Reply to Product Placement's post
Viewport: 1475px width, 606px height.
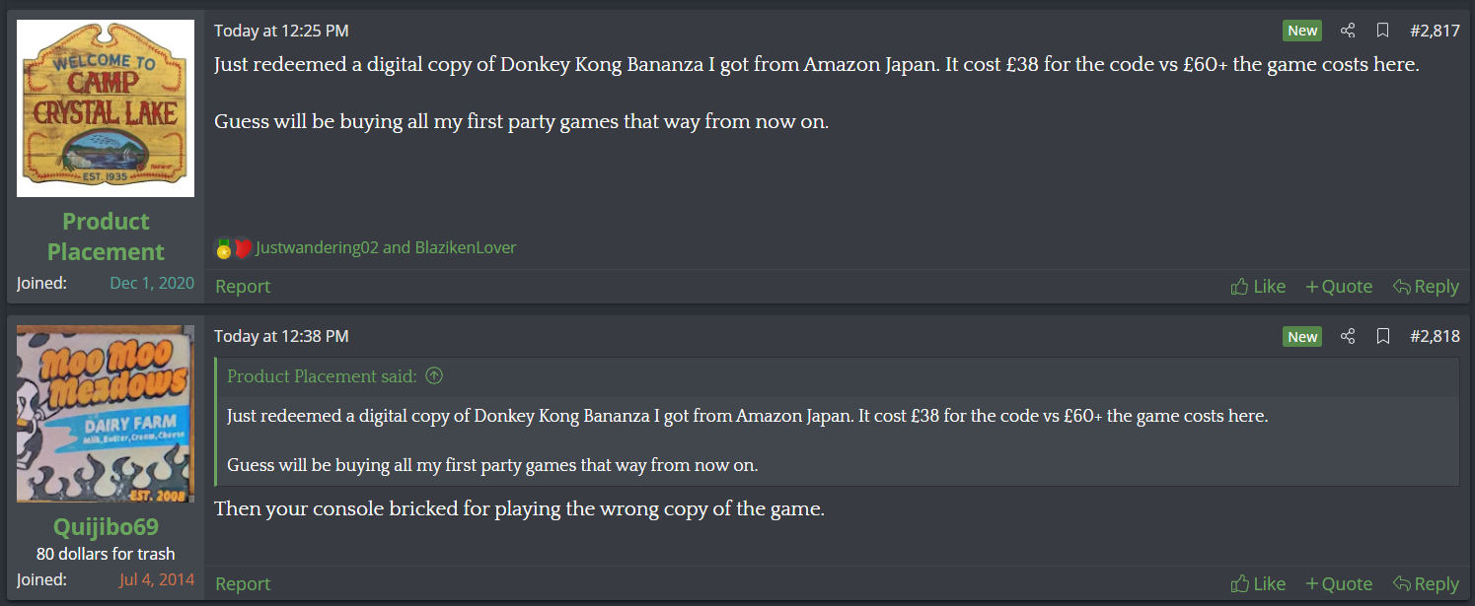tap(1426, 287)
